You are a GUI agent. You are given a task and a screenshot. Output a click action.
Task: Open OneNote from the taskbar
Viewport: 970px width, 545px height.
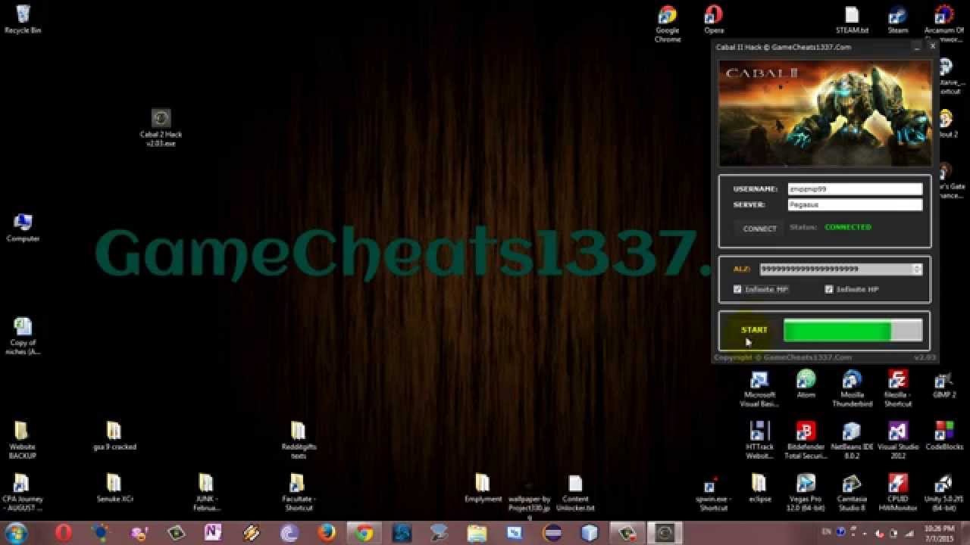[214, 533]
